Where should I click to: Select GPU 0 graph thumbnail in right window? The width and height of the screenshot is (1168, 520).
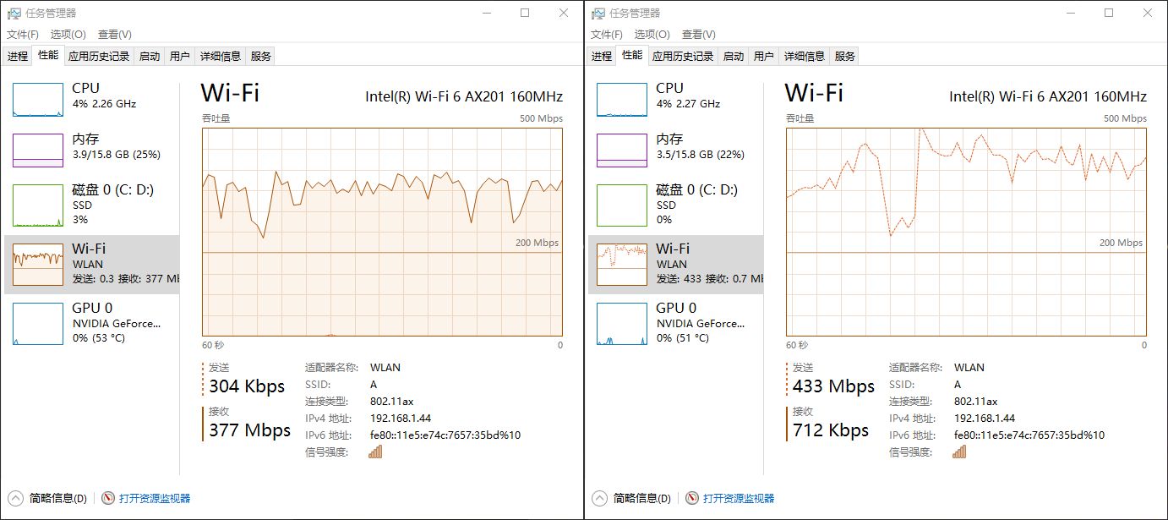(622, 324)
